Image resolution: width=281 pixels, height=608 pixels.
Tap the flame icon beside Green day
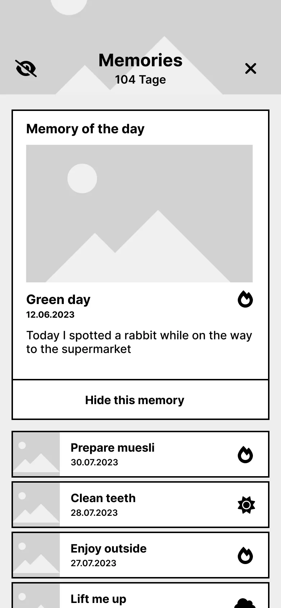coord(245,299)
